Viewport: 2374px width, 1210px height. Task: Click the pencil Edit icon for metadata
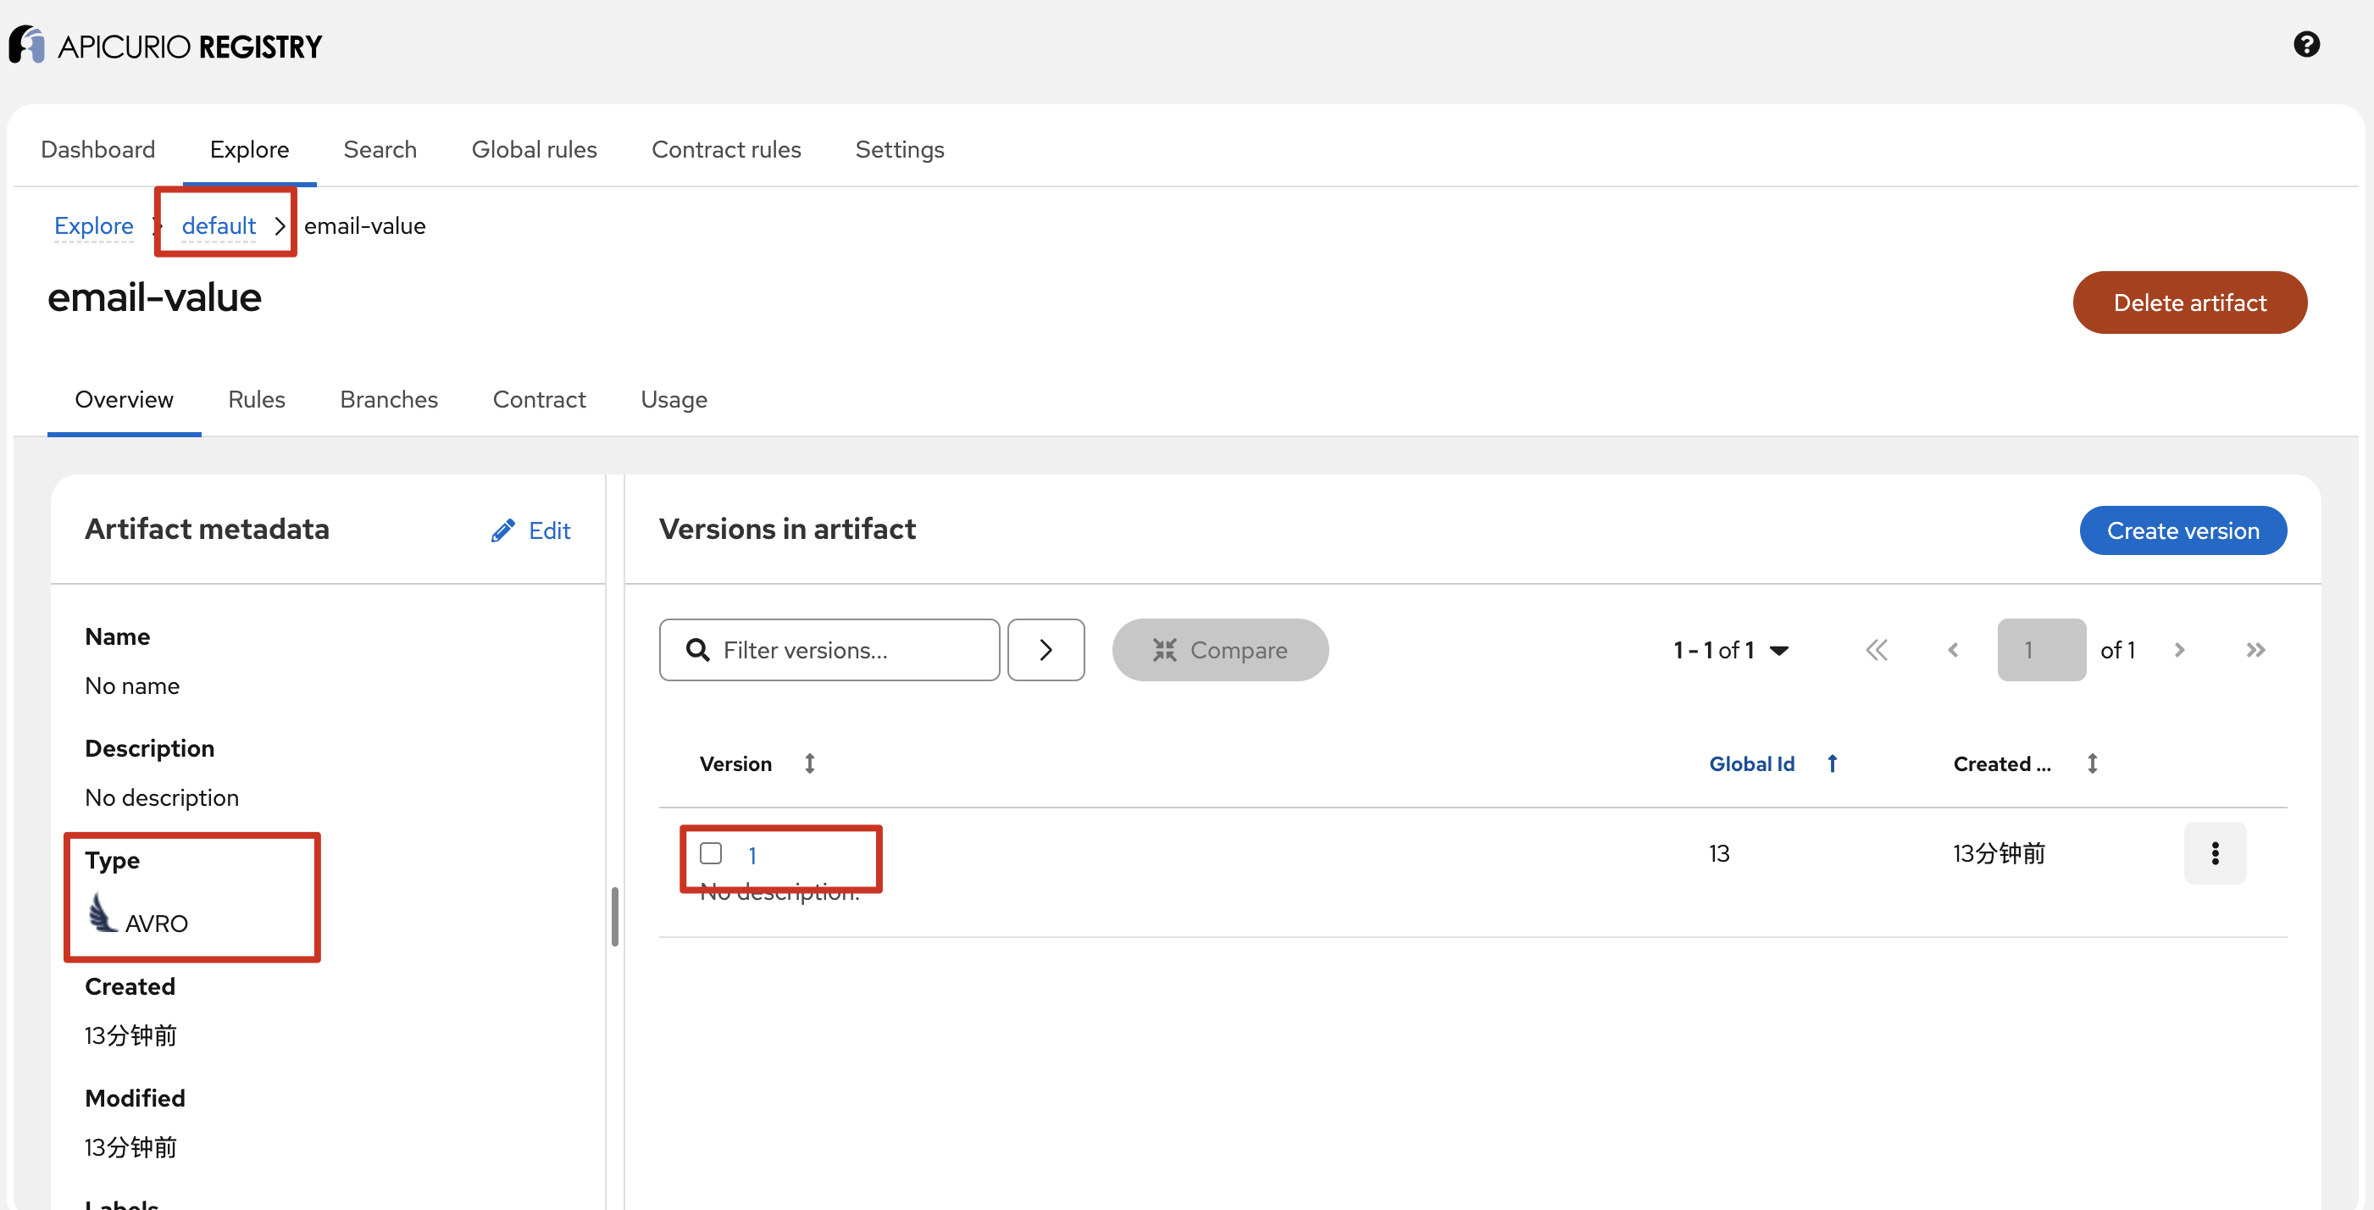tap(503, 530)
